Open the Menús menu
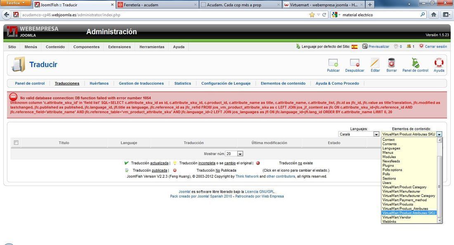 point(31,47)
